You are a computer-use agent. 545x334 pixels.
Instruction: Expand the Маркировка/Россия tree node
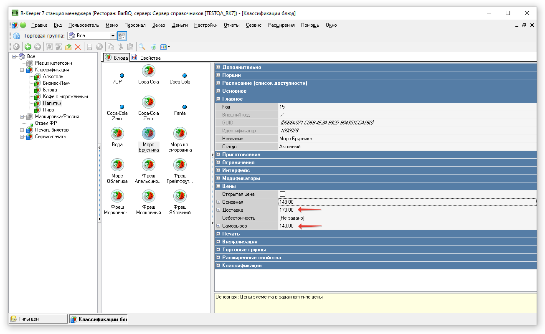tap(22, 116)
